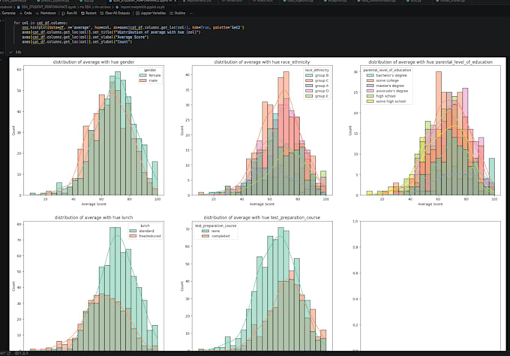Place cursor on the sns.histplot code line
510x356 pixels.
133,28
